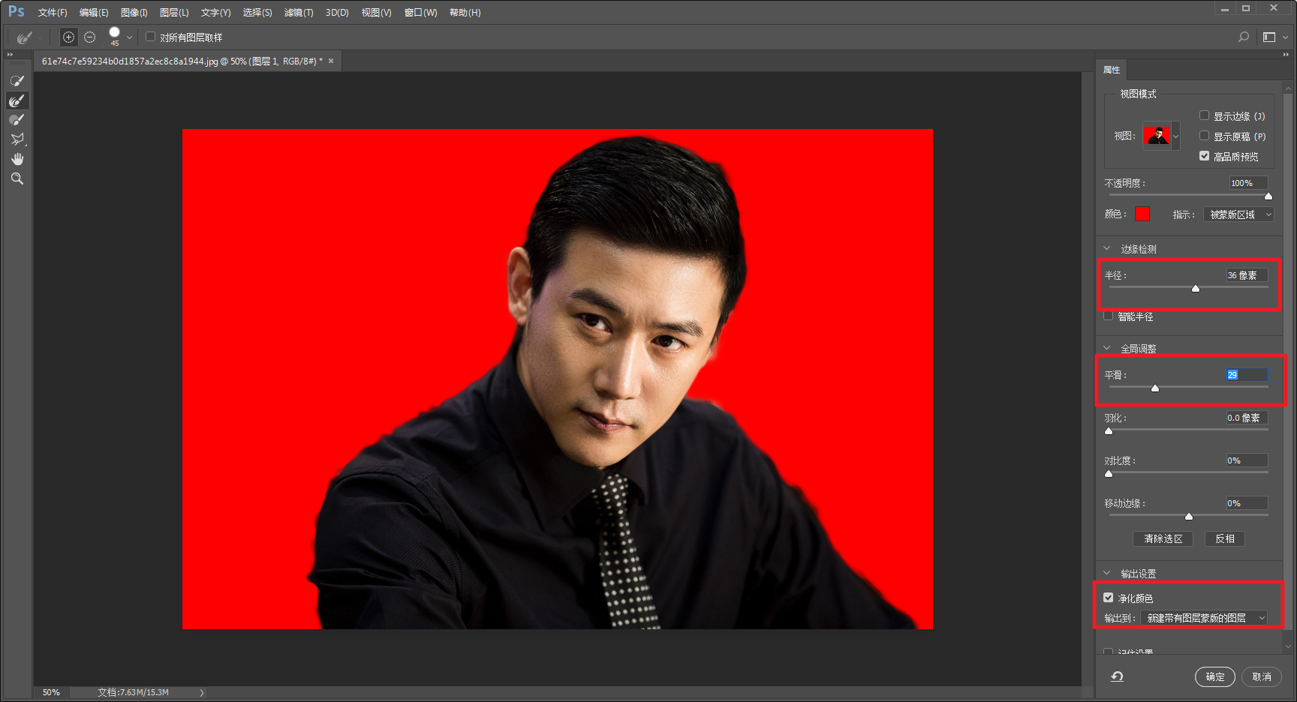The width and height of the screenshot is (1297, 702).
Task: Close the document tab 61e74c7e...jpg
Action: click(x=331, y=61)
